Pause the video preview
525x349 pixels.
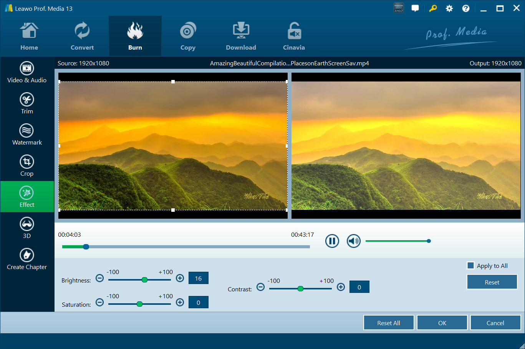(332, 241)
